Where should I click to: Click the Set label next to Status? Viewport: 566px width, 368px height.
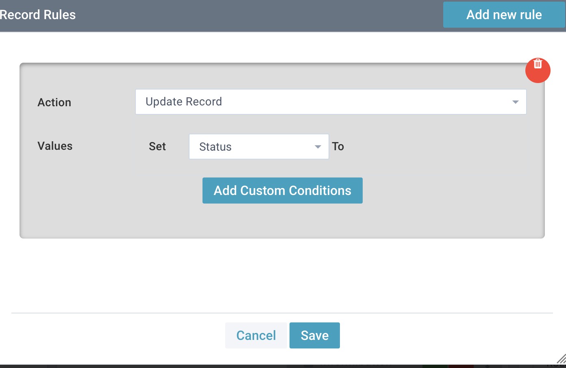157,146
